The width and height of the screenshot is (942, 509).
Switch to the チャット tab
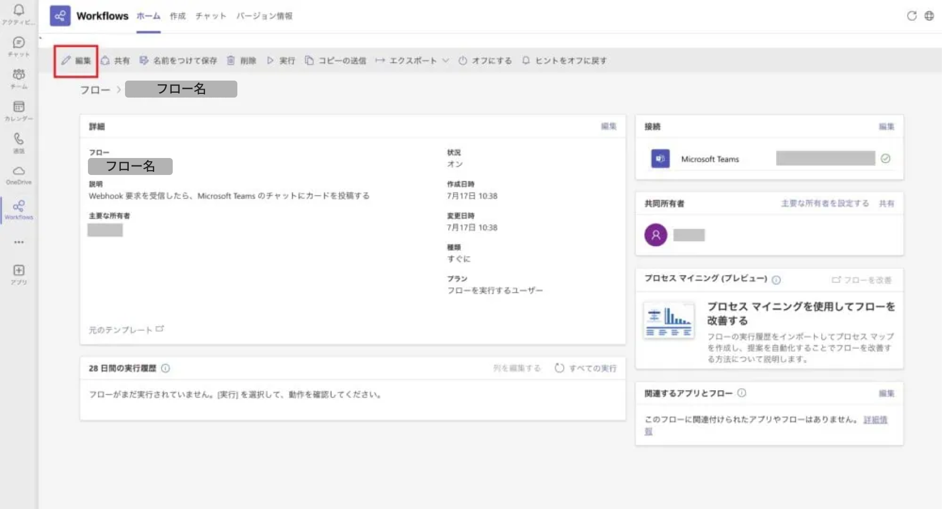tap(210, 16)
